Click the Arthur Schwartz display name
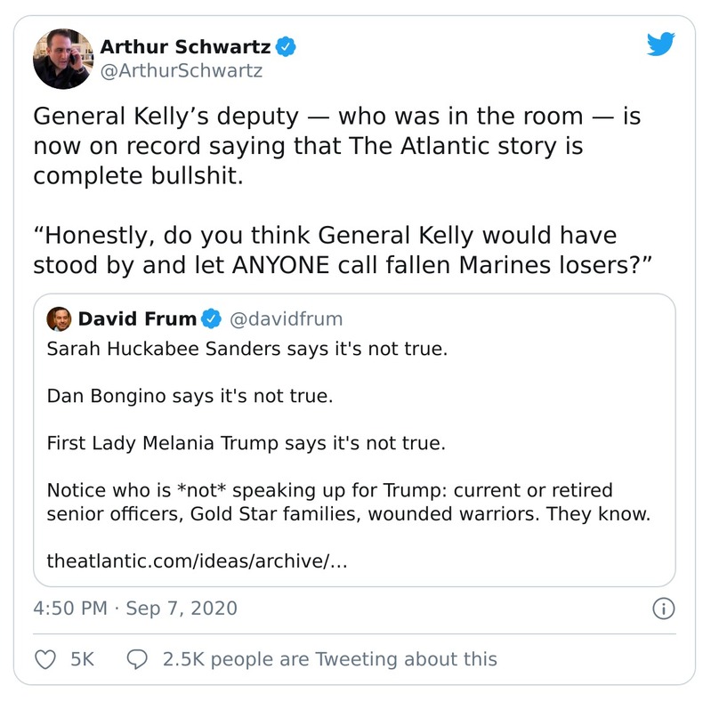Image resolution: width=711 pixels, height=701 pixels. pyautogui.click(x=184, y=46)
